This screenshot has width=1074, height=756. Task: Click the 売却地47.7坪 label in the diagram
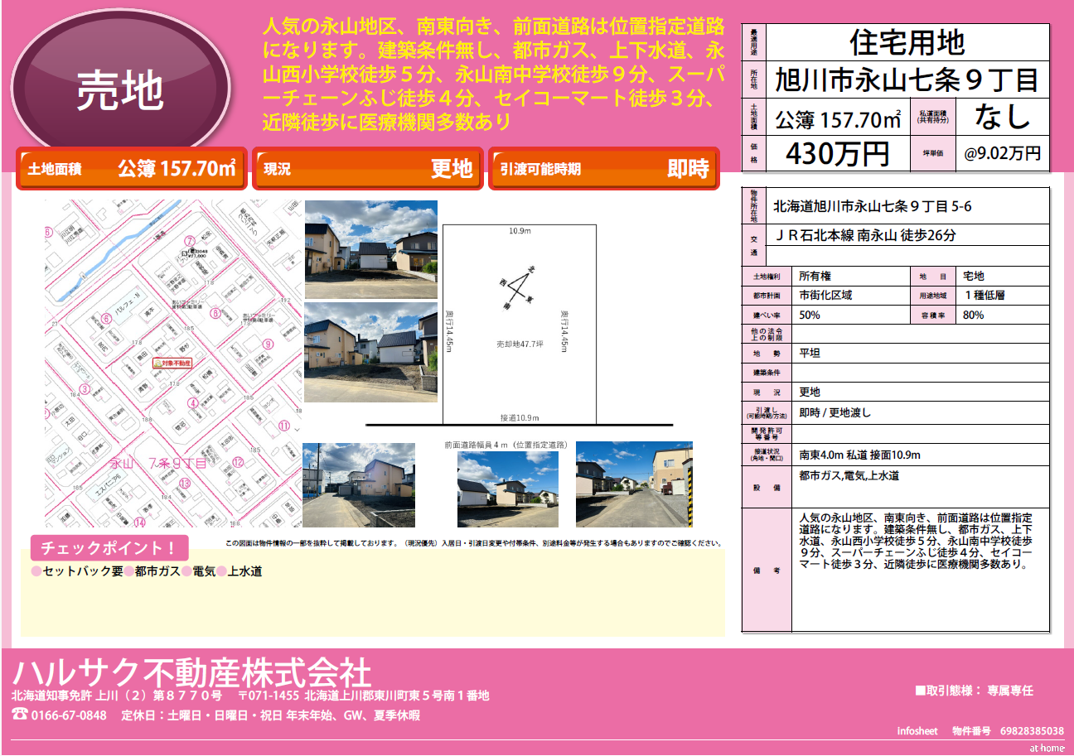click(519, 344)
